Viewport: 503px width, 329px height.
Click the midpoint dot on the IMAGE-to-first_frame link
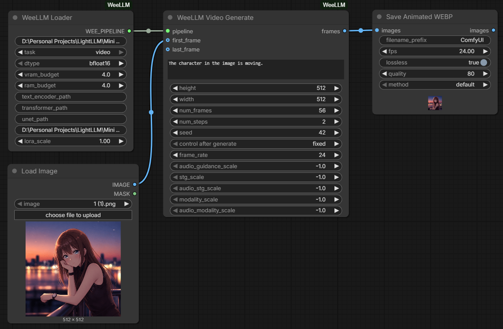[151, 112]
